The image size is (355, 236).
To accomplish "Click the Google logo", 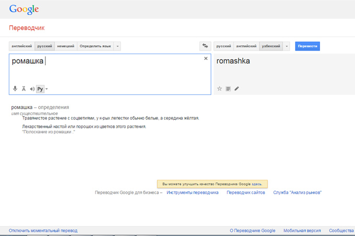I will pos(24,9).
